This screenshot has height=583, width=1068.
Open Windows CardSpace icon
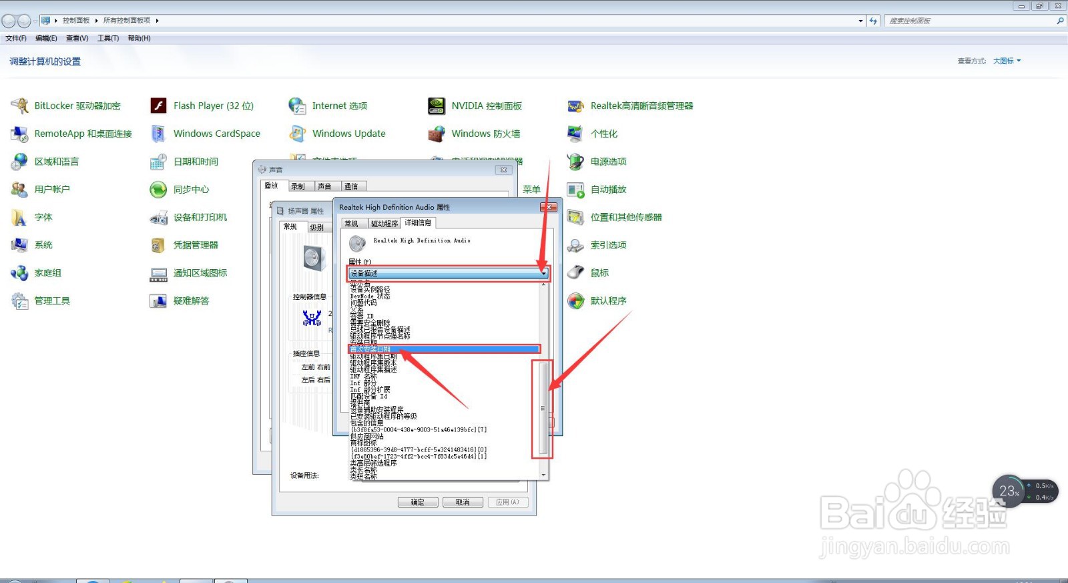point(158,134)
